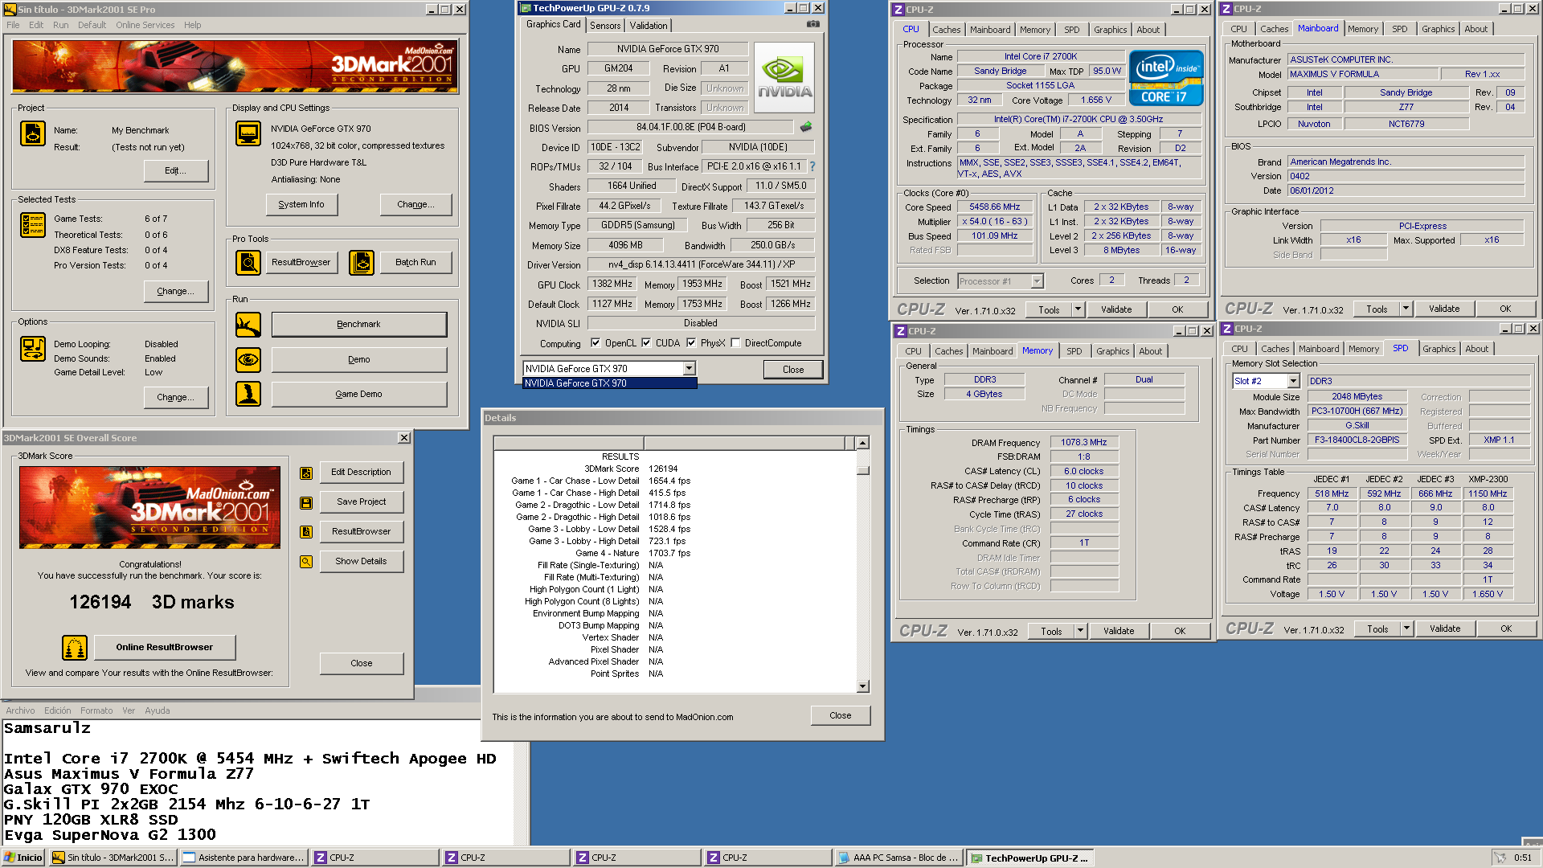Click the Save Project floppy icon

point(306,503)
